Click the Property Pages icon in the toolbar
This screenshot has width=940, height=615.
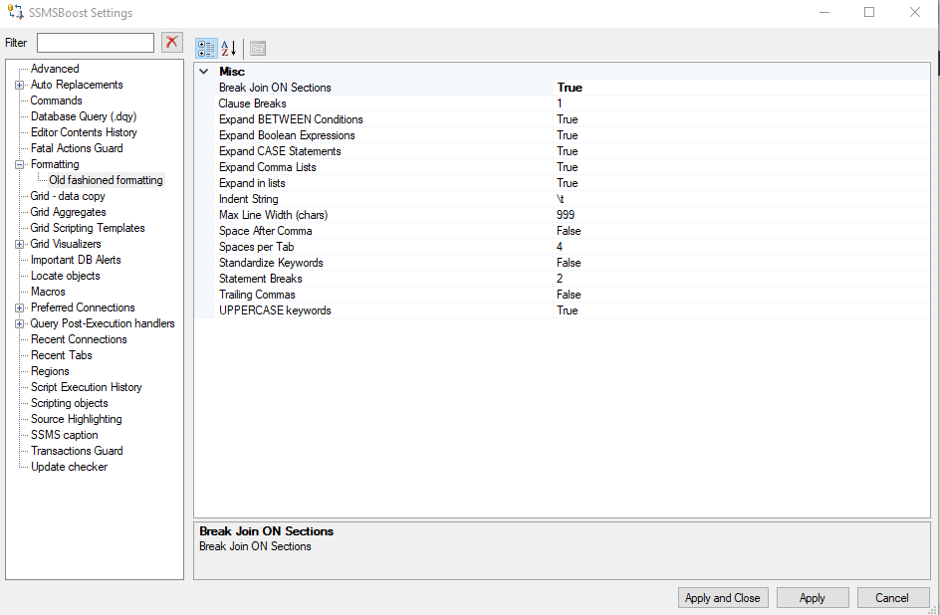click(x=257, y=48)
